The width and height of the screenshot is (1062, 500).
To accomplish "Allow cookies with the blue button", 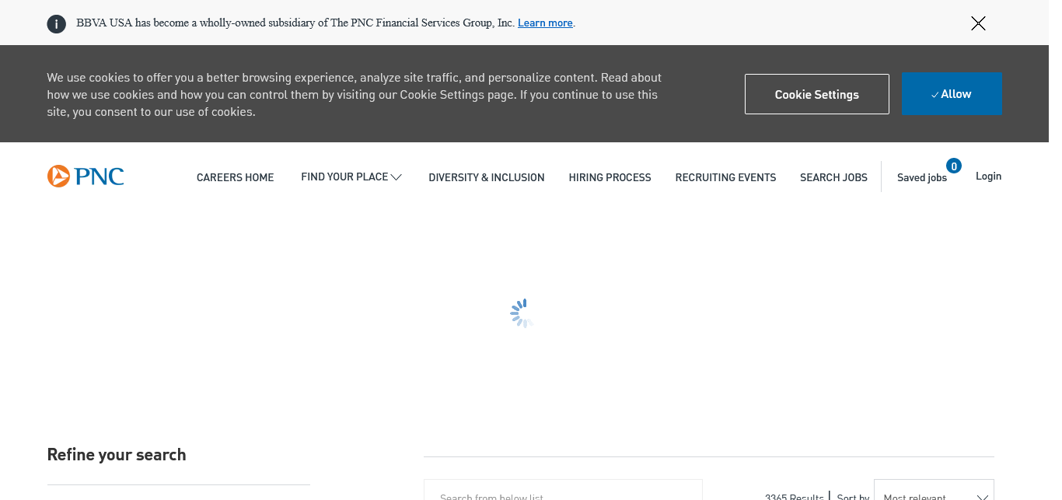I will pos(952,94).
